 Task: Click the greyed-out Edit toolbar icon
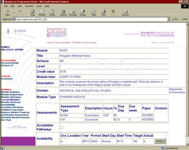coord(113,13)
